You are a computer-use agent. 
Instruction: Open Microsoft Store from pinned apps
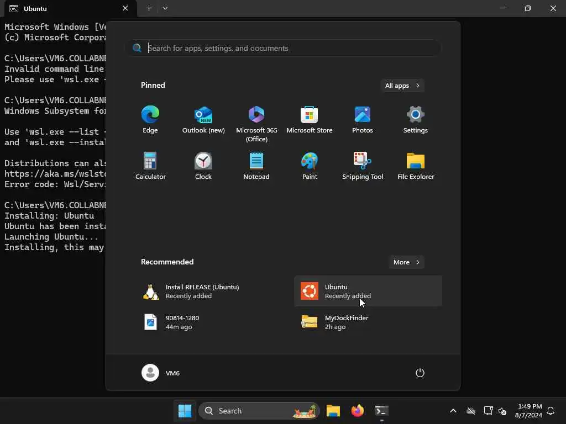(310, 120)
